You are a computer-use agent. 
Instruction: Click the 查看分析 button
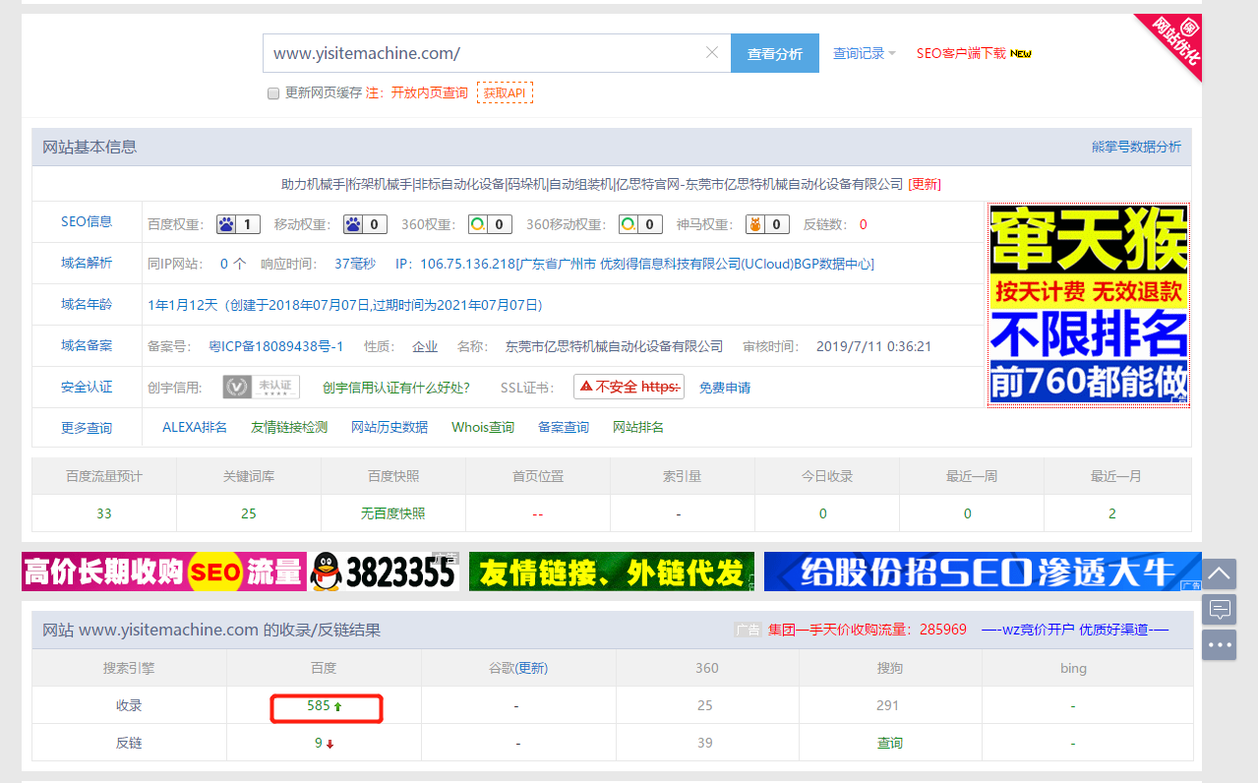(x=775, y=53)
